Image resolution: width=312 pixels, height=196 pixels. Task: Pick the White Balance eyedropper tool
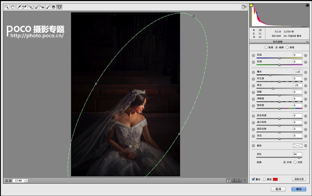tap(19, 7)
